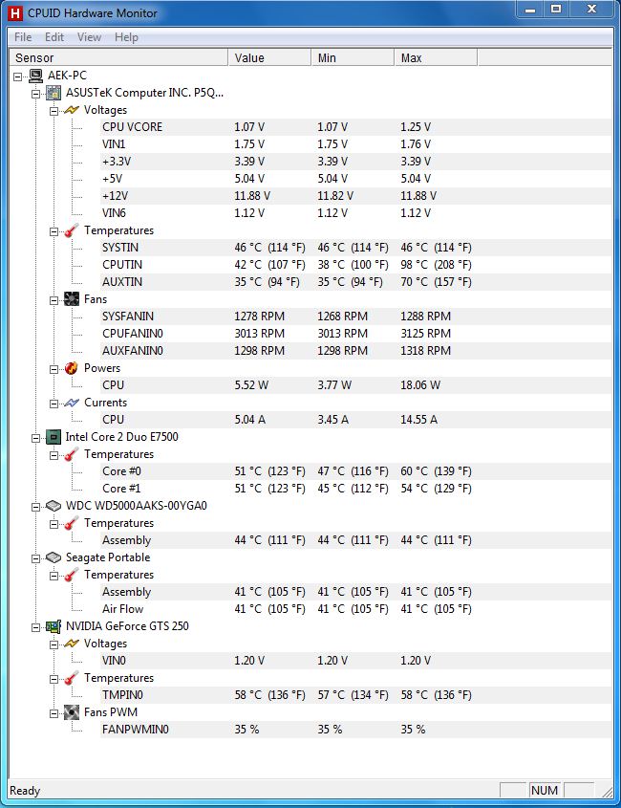The image size is (621, 808).
Task: Click the ASUSTeK motherboard icon
Action: pos(54,93)
